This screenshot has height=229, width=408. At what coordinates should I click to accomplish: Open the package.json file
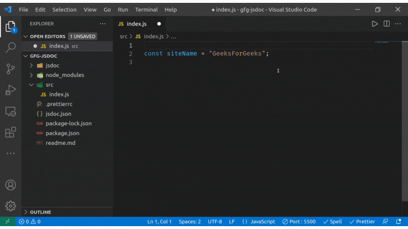67,133
